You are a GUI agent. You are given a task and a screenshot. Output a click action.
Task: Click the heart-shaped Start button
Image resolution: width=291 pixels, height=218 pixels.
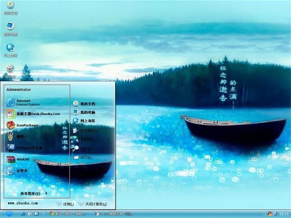pos(9,214)
